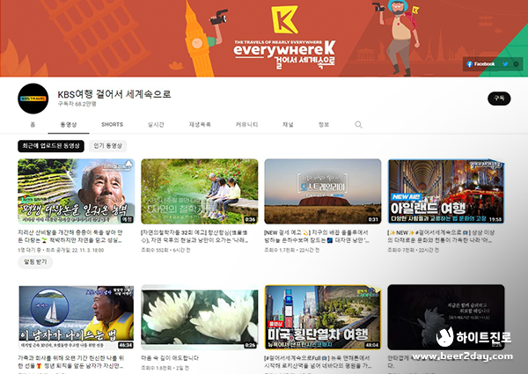Click the 48:04 duration badge

point(371,345)
